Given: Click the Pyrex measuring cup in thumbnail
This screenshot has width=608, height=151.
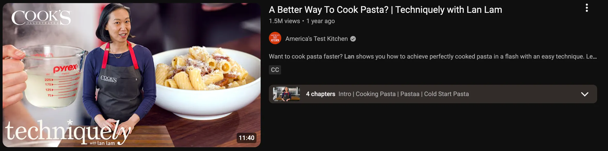Looking at the screenshot, I should coord(52,76).
